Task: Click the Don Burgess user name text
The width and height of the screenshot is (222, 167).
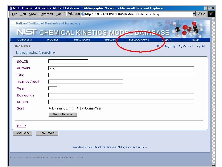Action: (x=23, y=46)
